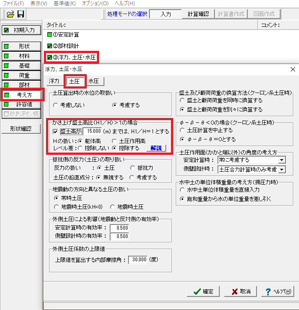Viewport: 299px width, 310px height.
Task: Open the ファイル(F) menu
Action: click(14, 4)
